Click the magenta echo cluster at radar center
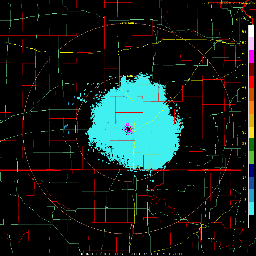 coord(129,128)
